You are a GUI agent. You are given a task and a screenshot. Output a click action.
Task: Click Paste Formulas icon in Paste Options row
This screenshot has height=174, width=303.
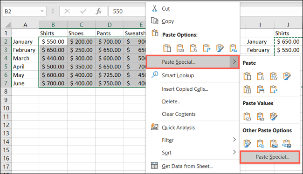pyautogui.click(x=193, y=48)
